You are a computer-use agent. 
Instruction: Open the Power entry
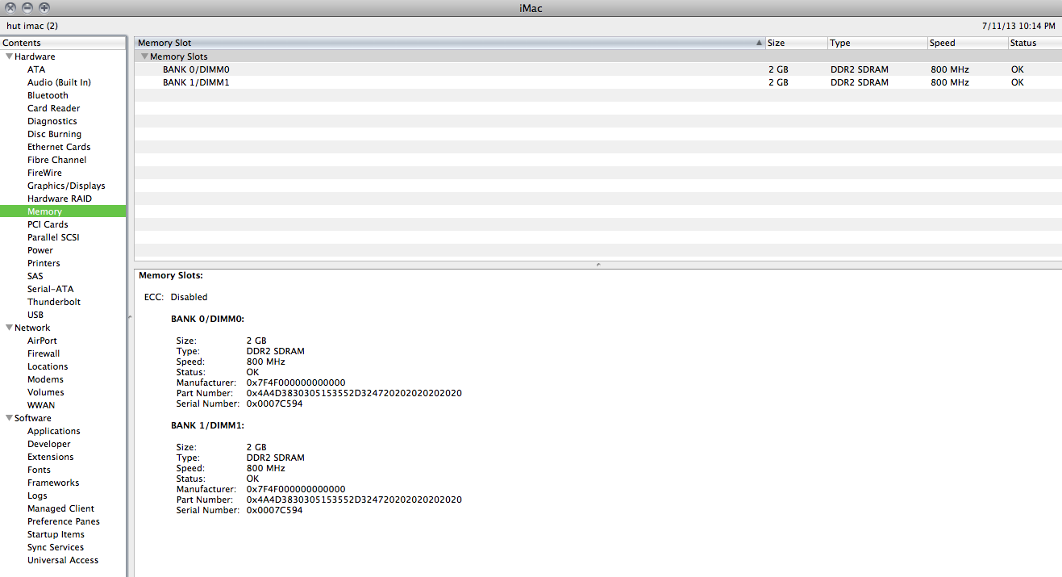[x=40, y=250]
